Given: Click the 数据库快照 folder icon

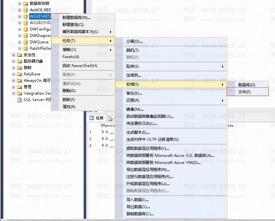Looking at the screenshot, I should (26, 4).
